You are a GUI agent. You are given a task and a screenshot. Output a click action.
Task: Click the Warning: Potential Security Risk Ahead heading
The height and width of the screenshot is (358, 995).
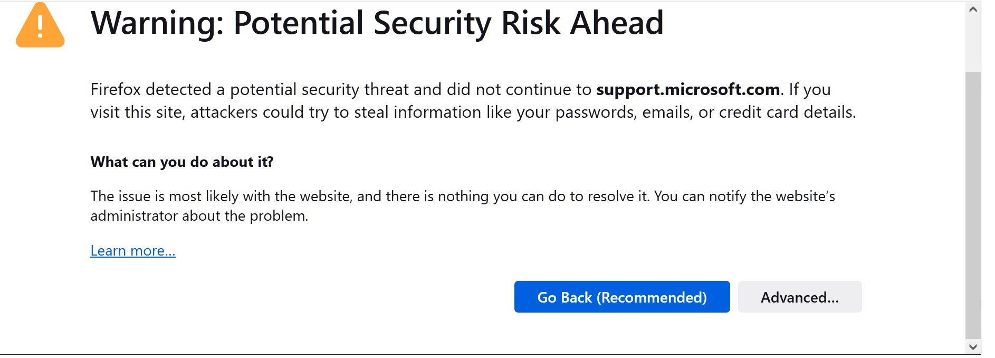tap(377, 23)
